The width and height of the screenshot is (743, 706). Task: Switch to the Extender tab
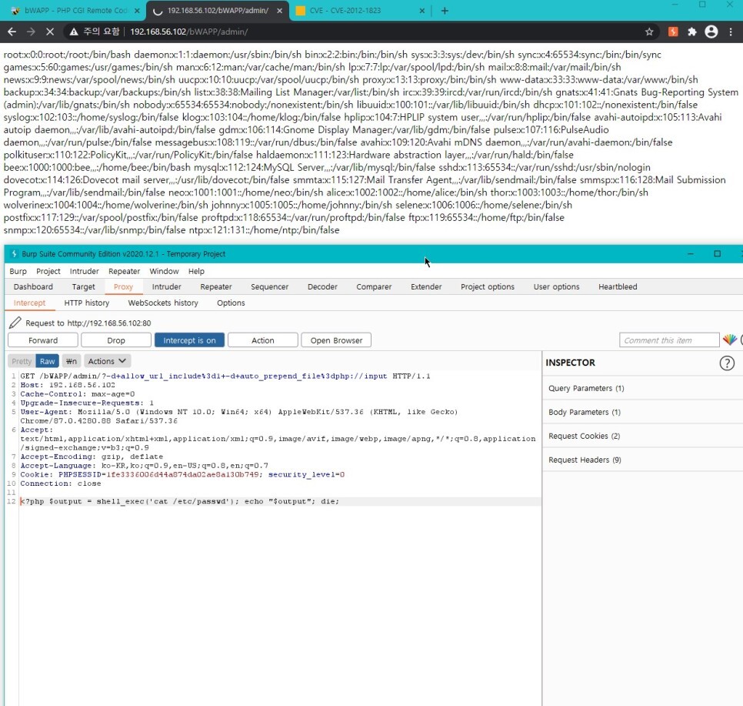pos(426,286)
